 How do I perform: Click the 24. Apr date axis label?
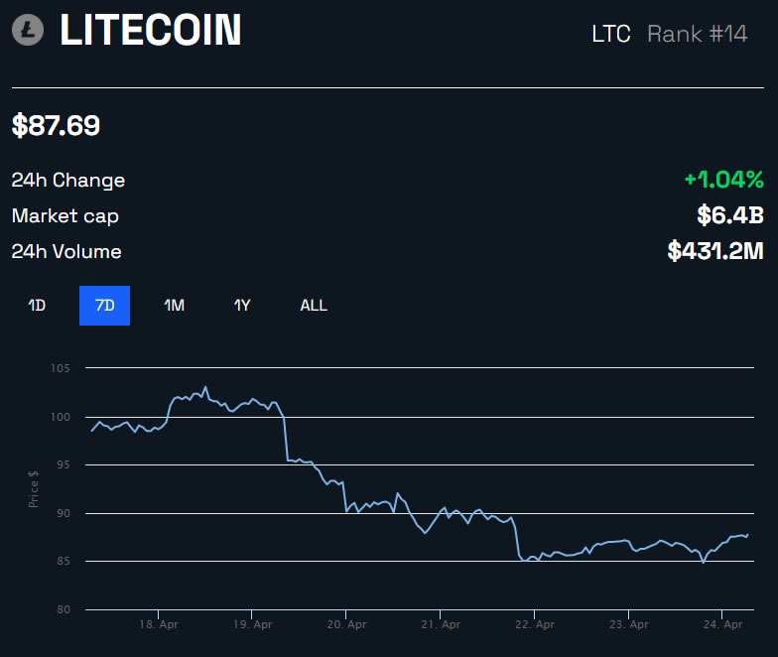coord(721,625)
